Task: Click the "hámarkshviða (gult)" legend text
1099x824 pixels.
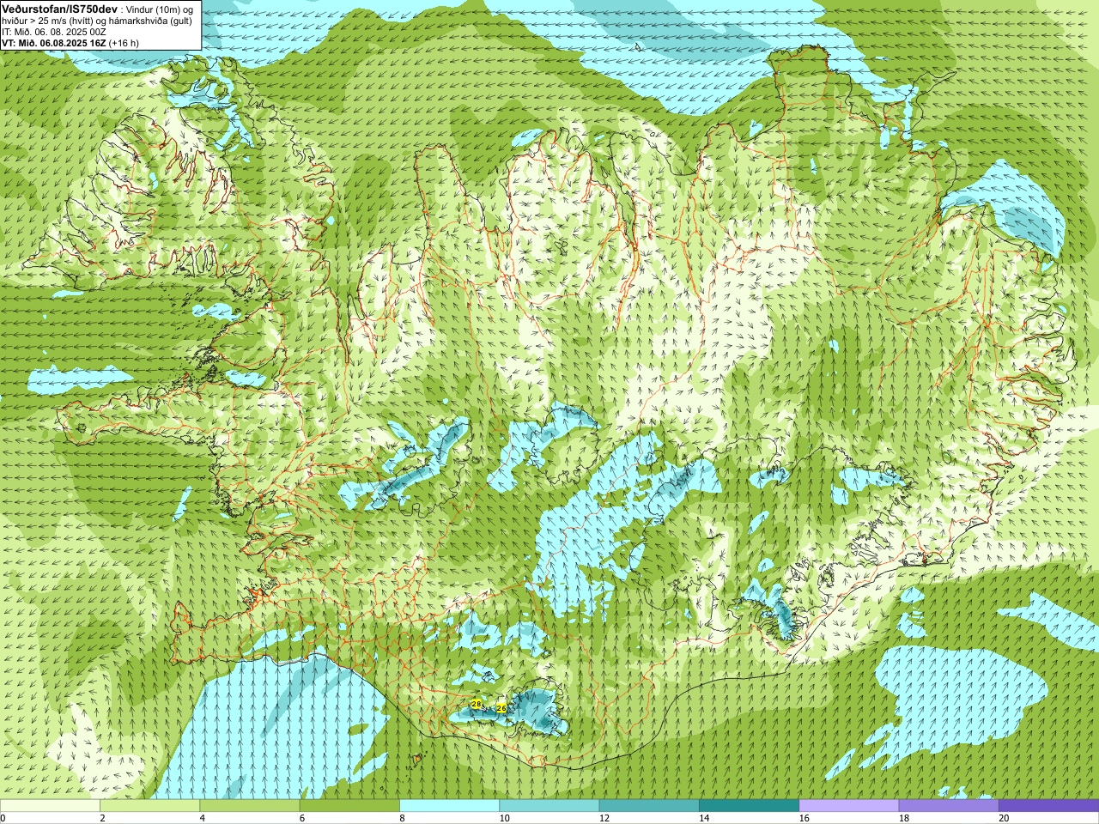Action: click(149, 21)
